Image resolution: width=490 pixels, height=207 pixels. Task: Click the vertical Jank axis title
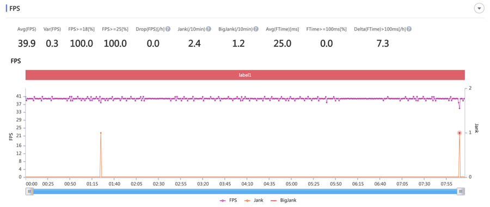tap(476, 128)
